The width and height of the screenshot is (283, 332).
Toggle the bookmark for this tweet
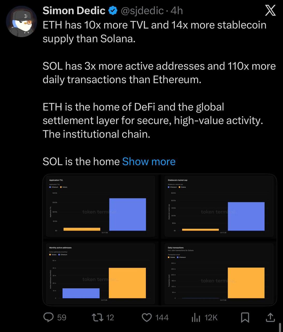click(245, 317)
